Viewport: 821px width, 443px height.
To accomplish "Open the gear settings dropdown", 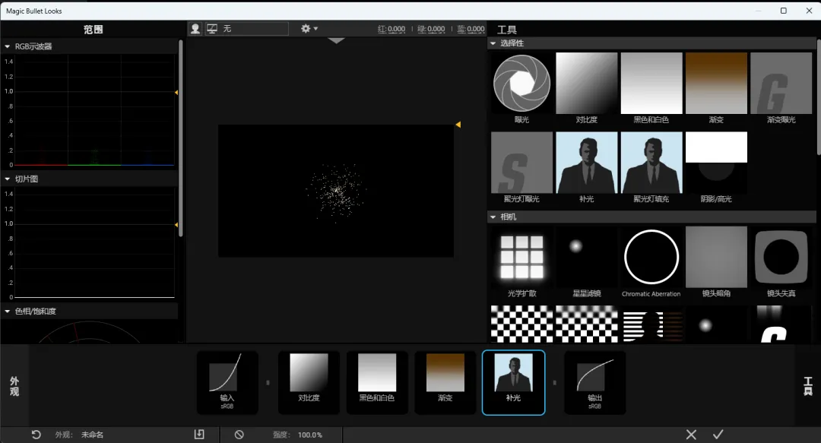I will [309, 29].
